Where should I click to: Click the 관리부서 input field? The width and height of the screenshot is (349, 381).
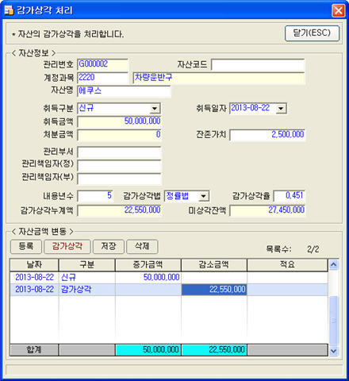(x=119, y=152)
